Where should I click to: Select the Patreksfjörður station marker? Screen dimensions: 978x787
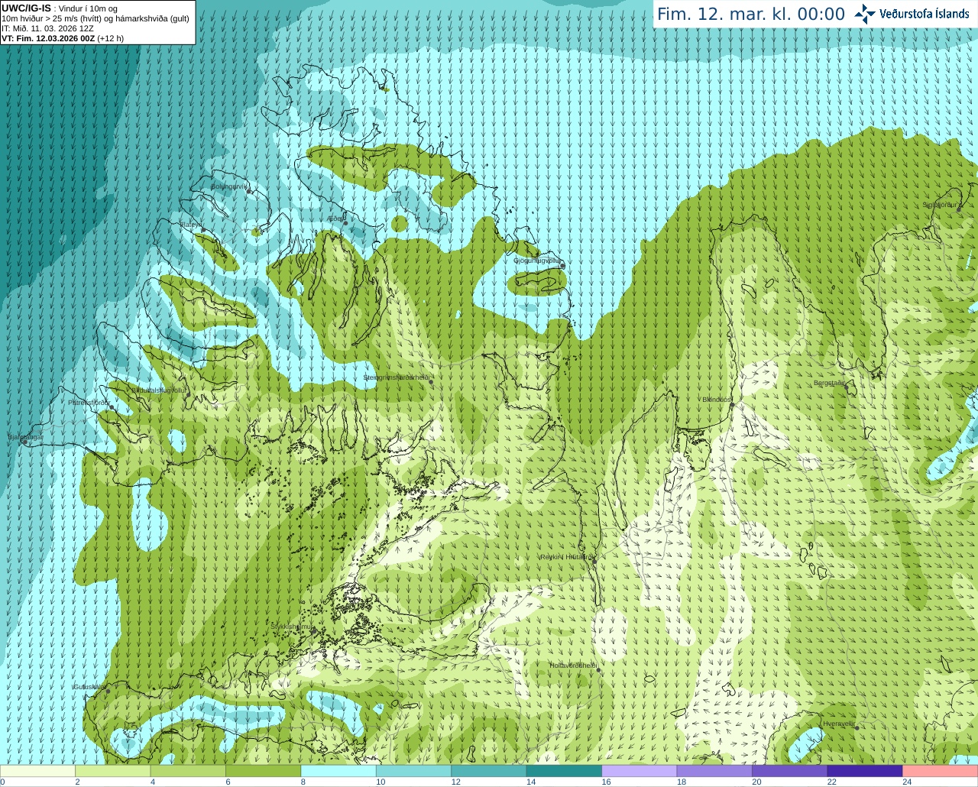112,407
